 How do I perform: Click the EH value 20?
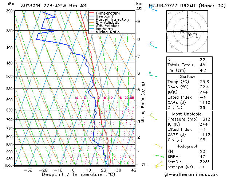click(x=202, y=152)
